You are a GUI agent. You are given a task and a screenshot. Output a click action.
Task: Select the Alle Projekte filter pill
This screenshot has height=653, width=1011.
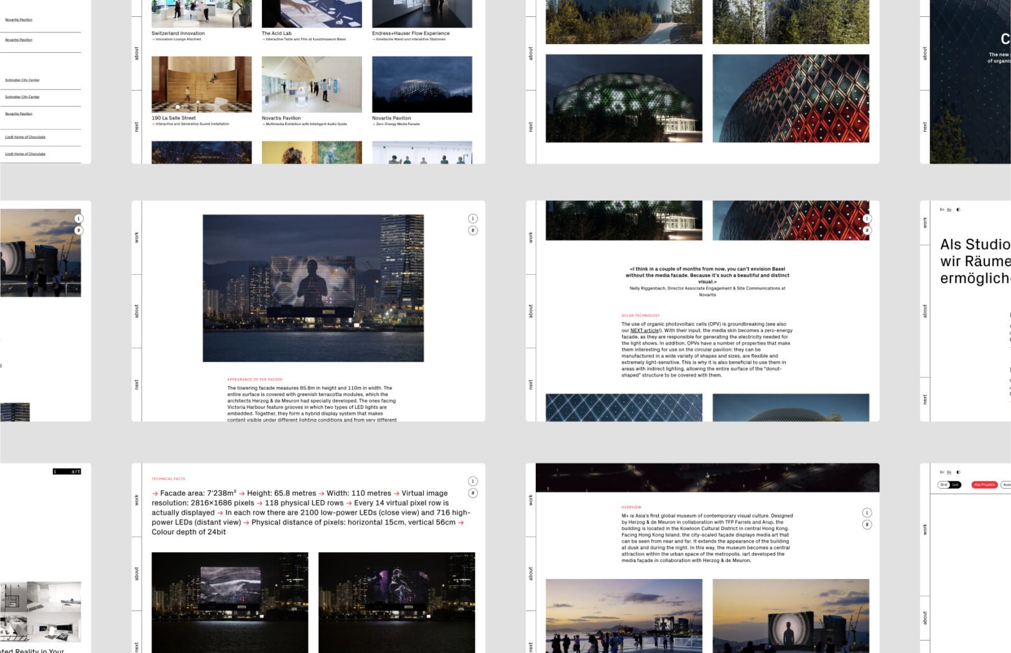[984, 484]
